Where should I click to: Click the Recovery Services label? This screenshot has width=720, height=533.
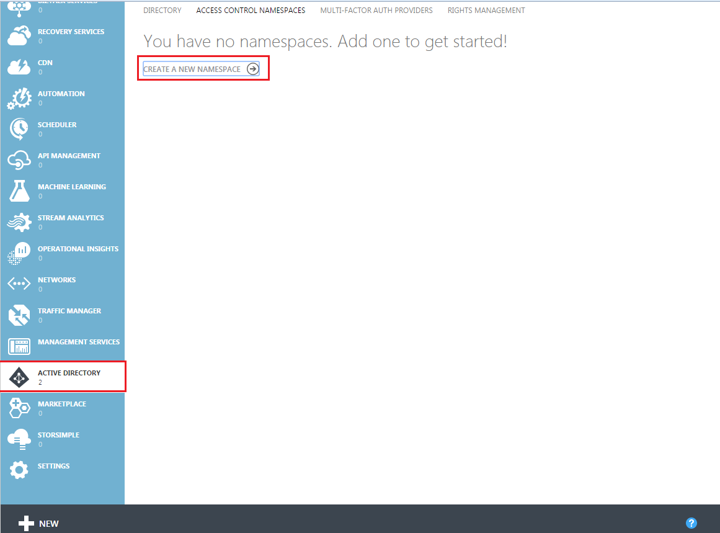tap(71, 32)
